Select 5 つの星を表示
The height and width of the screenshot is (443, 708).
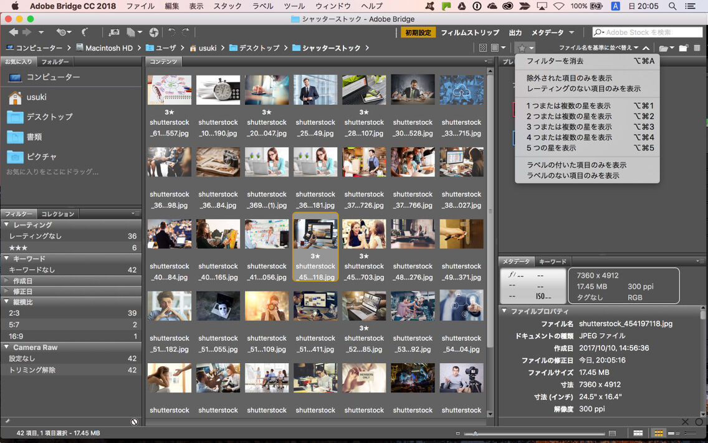[587, 148]
